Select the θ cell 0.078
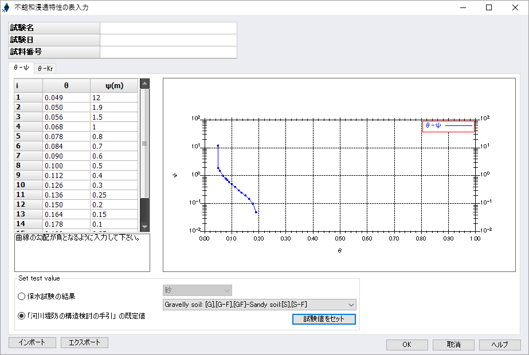The height and width of the screenshot is (355, 529). [x=66, y=136]
